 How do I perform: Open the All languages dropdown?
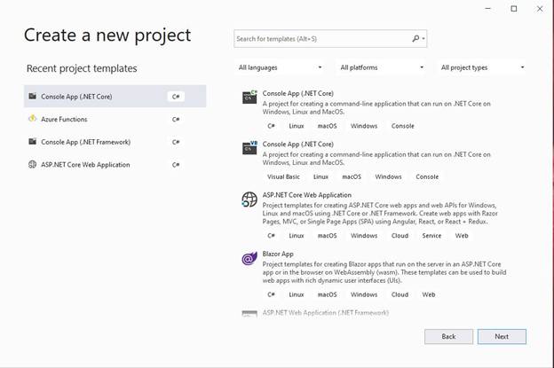click(x=281, y=67)
